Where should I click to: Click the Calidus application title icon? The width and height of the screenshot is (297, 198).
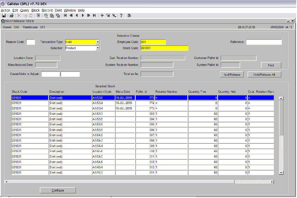tap(3, 4)
